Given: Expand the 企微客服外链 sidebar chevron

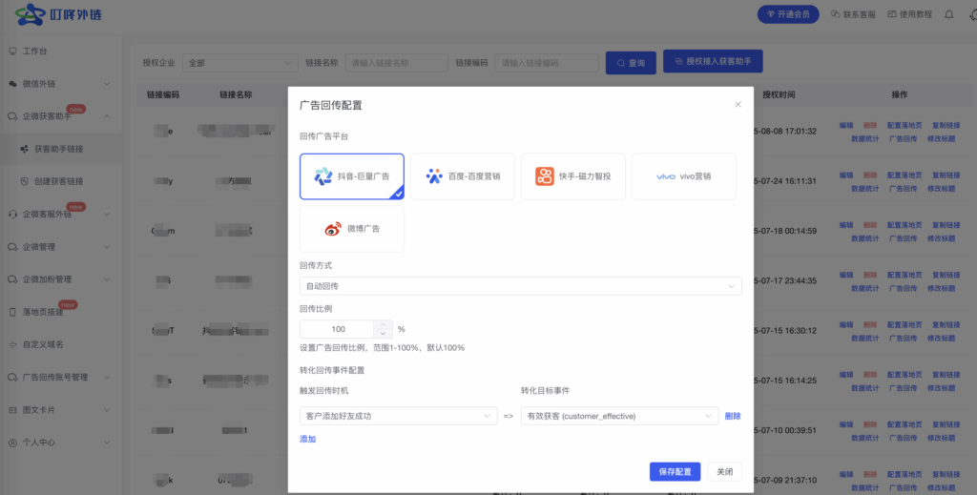Looking at the screenshot, I should [x=107, y=215].
